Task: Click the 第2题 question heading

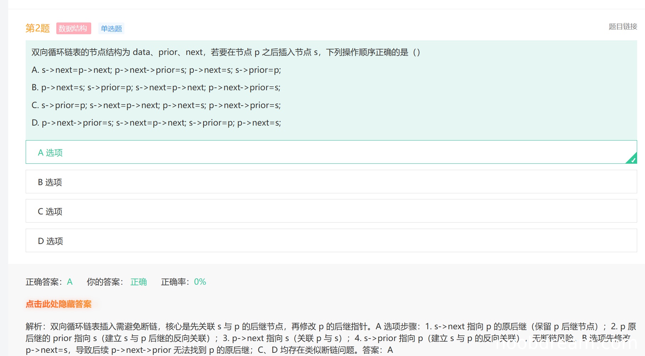Action: [37, 28]
